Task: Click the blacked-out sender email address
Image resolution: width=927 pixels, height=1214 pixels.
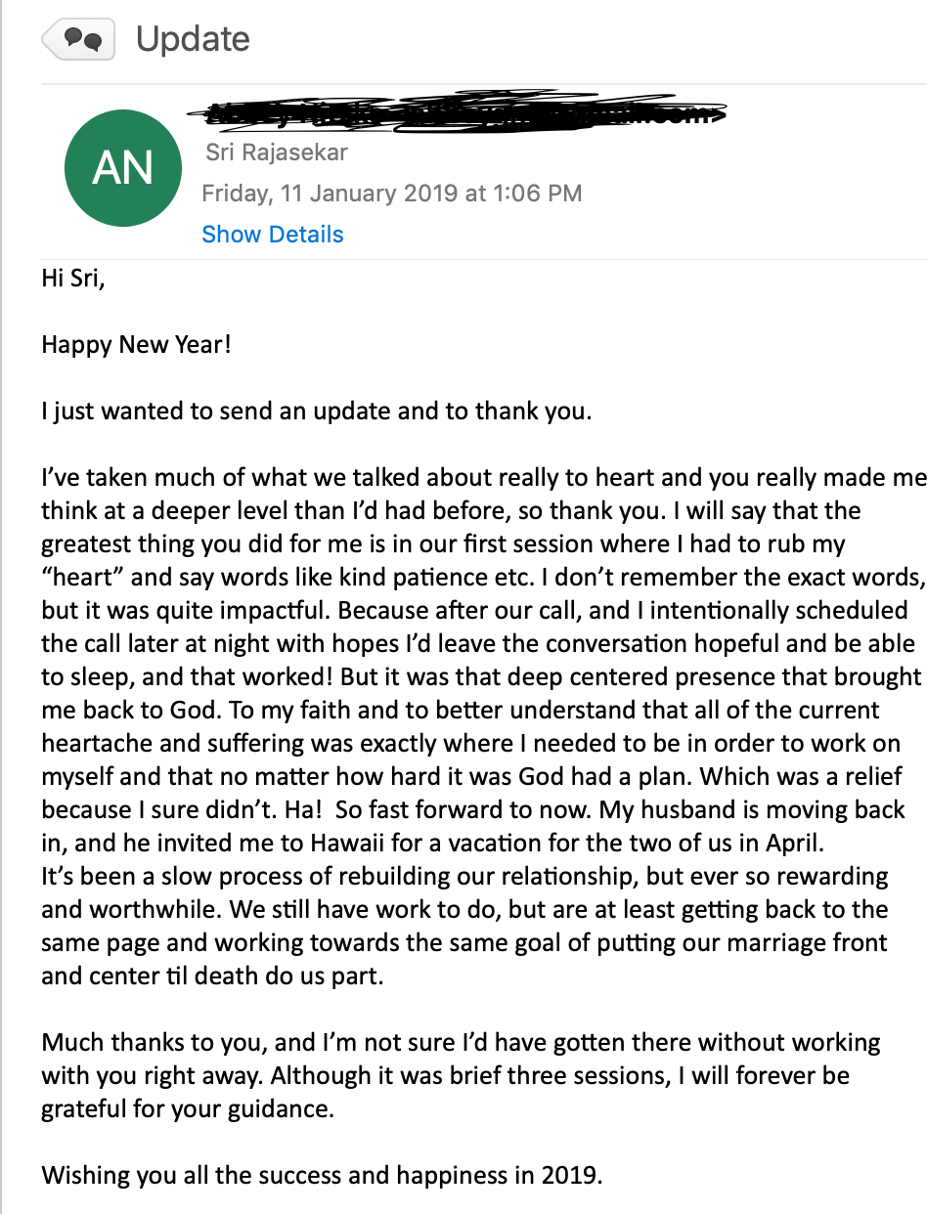Action: [x=460, y=113]
